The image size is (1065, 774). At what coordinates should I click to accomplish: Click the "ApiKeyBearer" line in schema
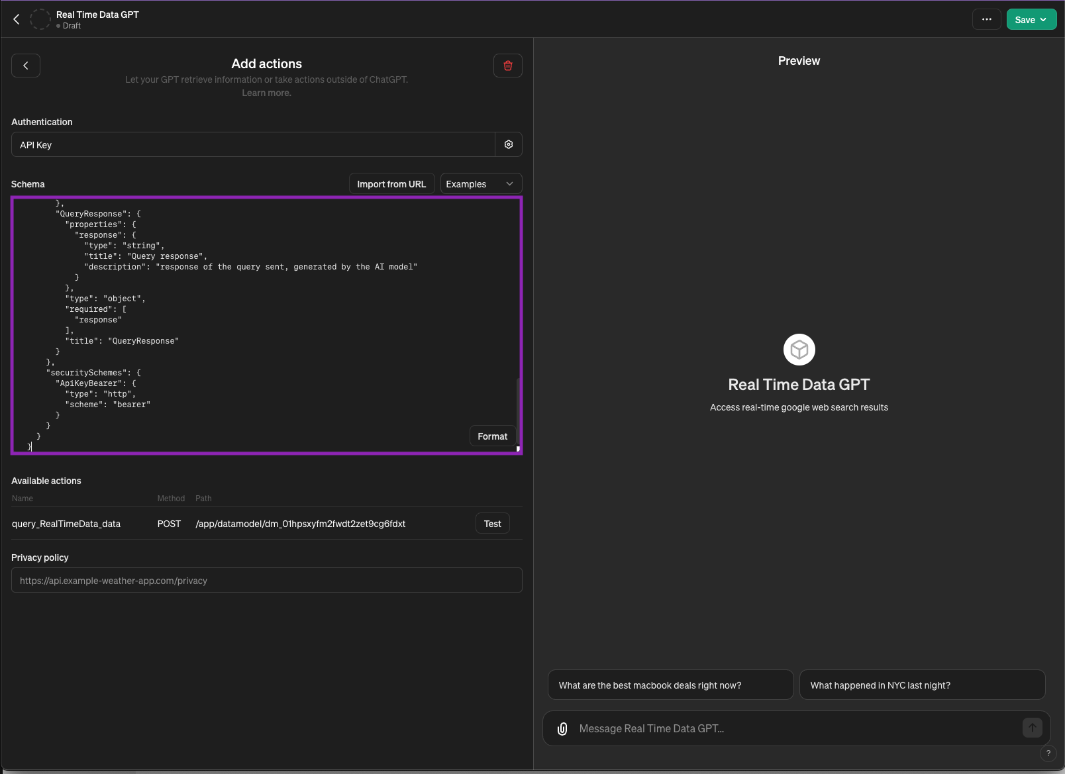[x=96, y=383]
